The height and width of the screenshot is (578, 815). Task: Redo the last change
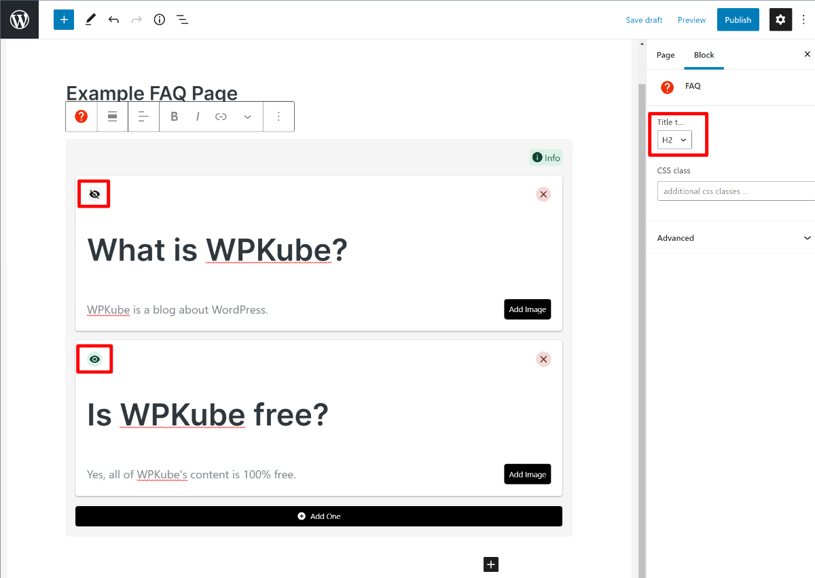click(136, 20)
